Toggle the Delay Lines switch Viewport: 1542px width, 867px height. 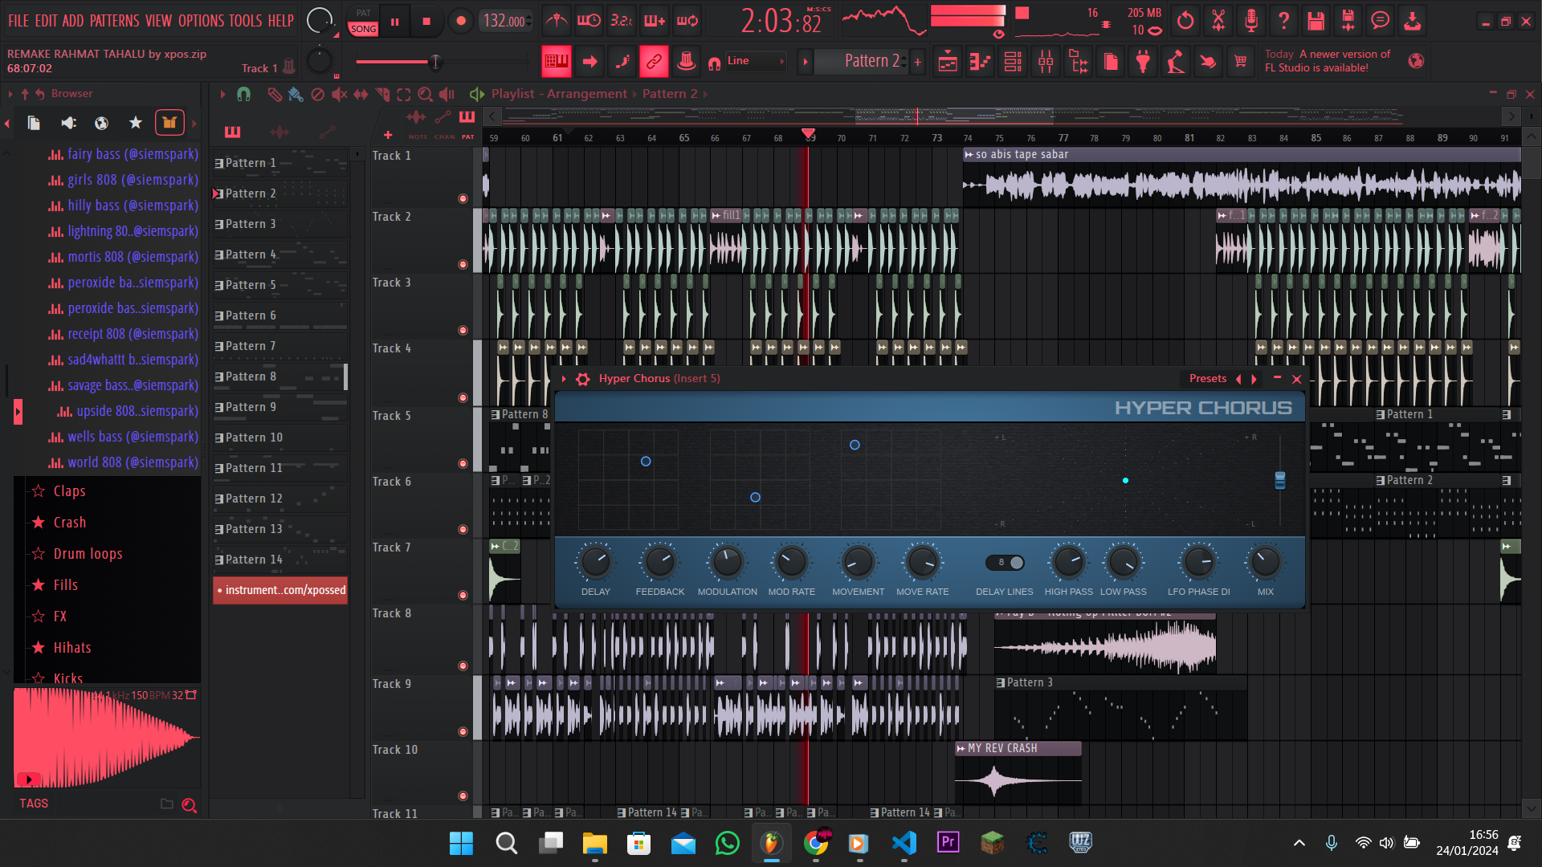click(x=1005, y=563)
